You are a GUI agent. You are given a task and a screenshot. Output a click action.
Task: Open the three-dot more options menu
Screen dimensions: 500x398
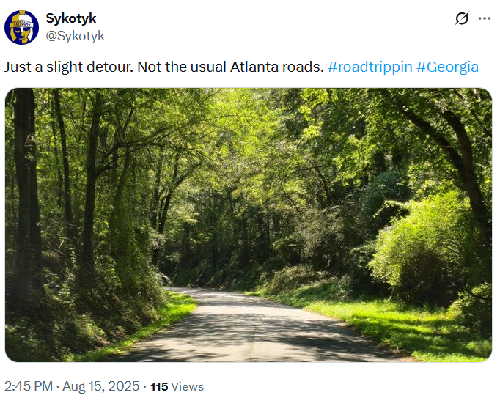click(485, 18)
